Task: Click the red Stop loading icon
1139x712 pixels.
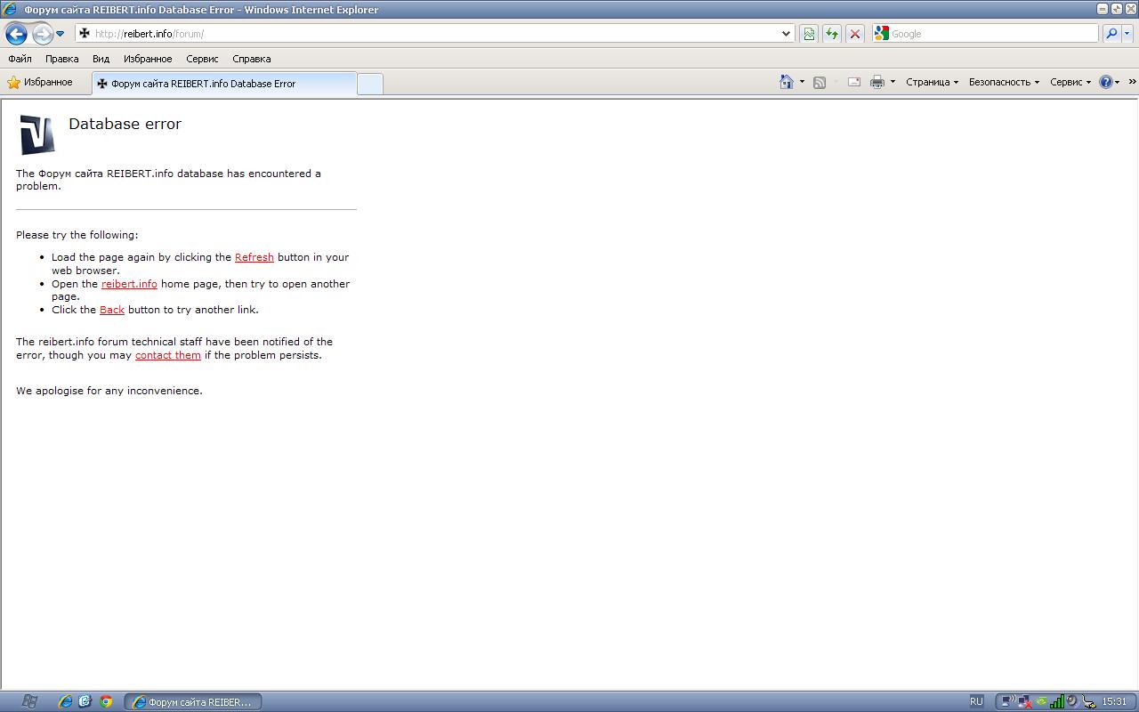Action: (854, 34)
